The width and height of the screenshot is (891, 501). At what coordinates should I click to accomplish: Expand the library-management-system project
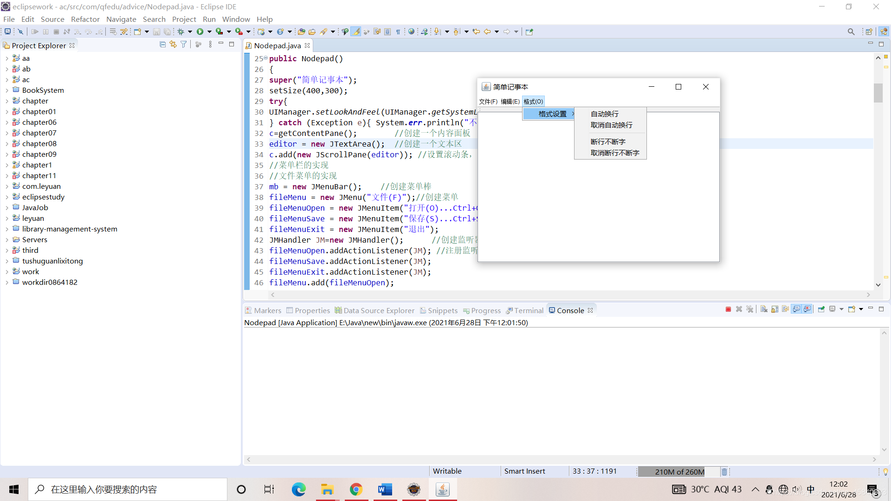[x=7, y=229]
